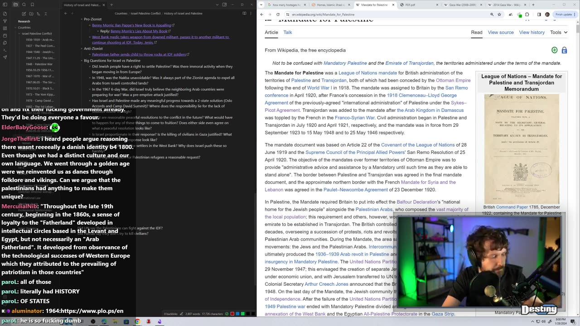The width and height of the screenshot is (580, 326).
Task: Navigate back in the Obsidian note
Action: [66, 13]
